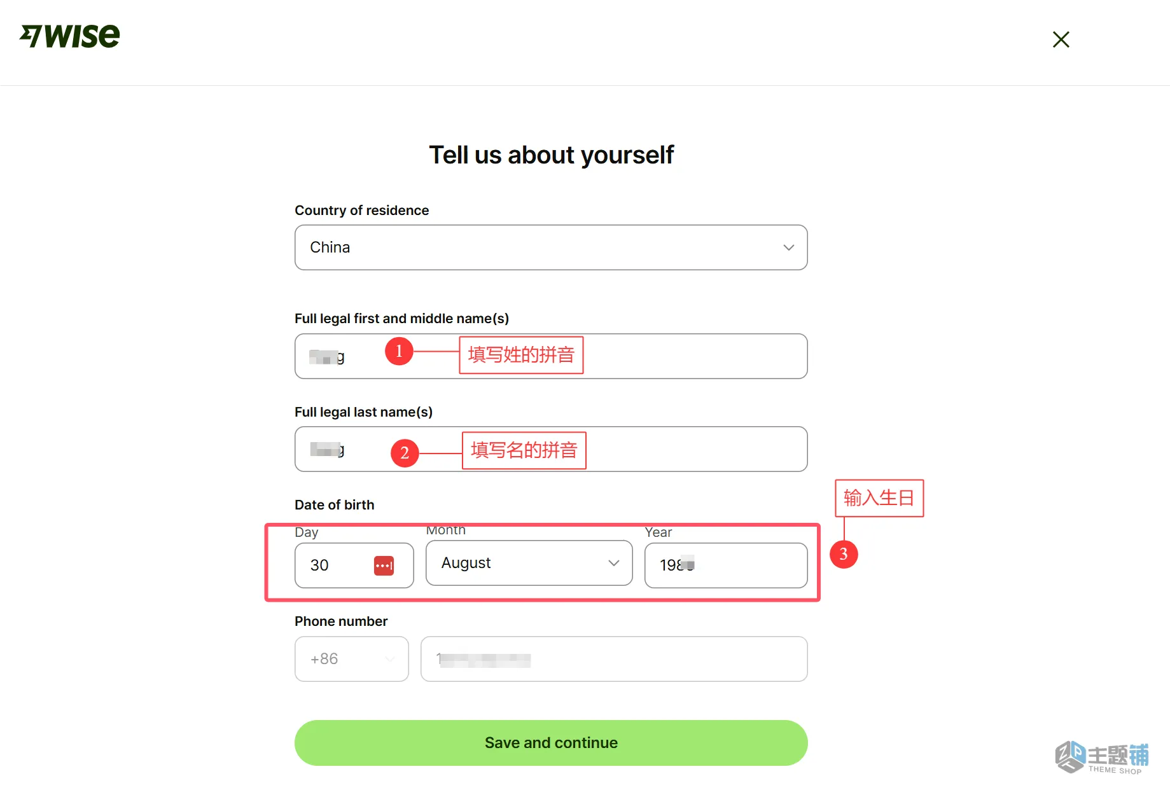
Task: Click the Theme Shop watermark logo
Action: pos(1102,757)
